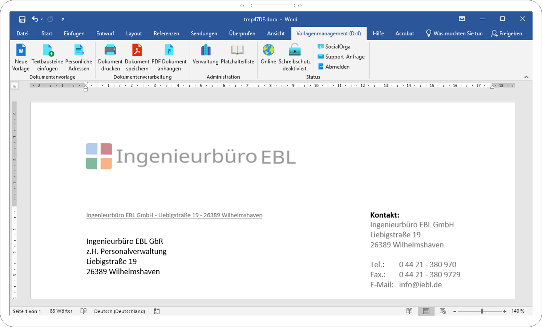Viewport: 542px width, 327px height.
Task: Open the Quick Access Toolbar customize menu
Action: tap(63, 19)
